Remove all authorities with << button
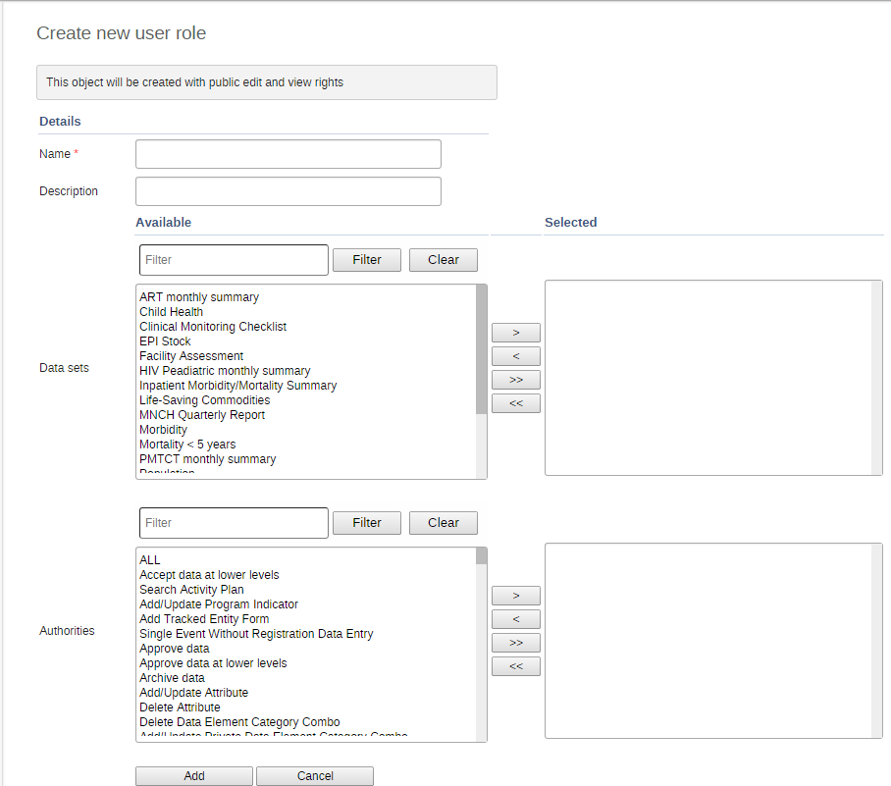 point(515,666)
